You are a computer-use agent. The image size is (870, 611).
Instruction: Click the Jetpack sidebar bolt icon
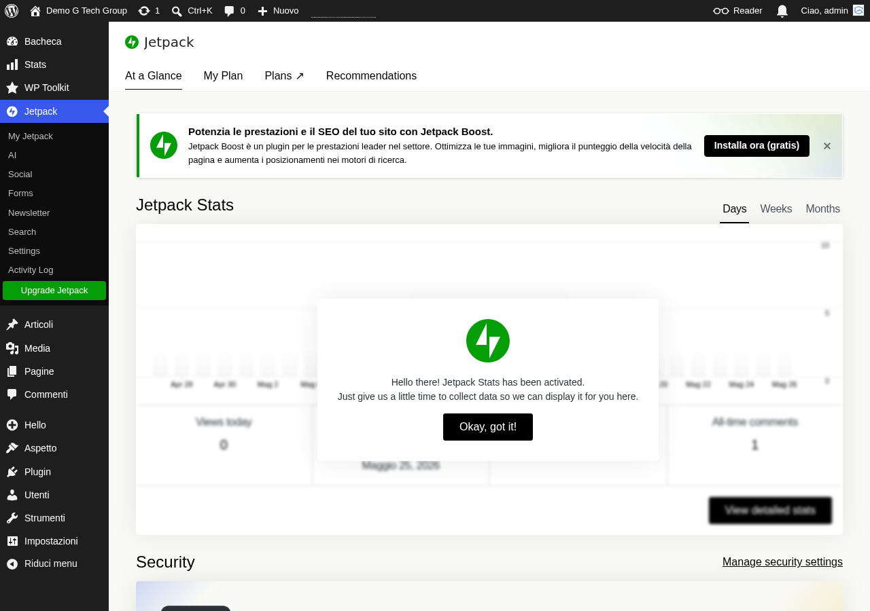[12, 111]
